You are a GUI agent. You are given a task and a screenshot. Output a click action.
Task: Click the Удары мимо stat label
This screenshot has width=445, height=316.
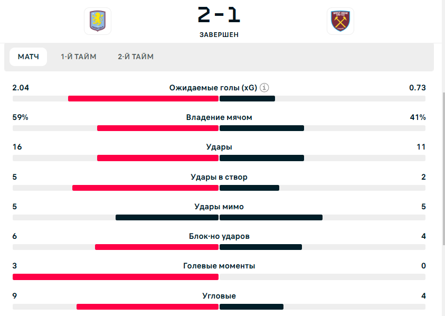pos(219,207)
